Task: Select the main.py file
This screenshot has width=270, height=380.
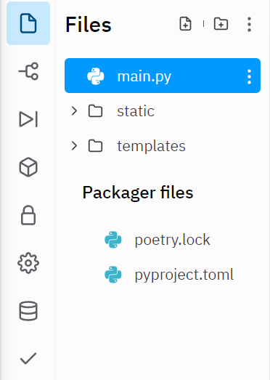Action: pos(163,76)
